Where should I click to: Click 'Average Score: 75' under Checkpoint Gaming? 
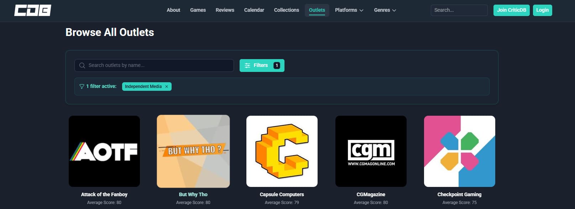point(460,203)
